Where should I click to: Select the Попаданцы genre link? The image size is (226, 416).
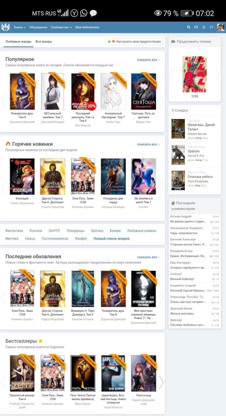[x=75, y=231]
